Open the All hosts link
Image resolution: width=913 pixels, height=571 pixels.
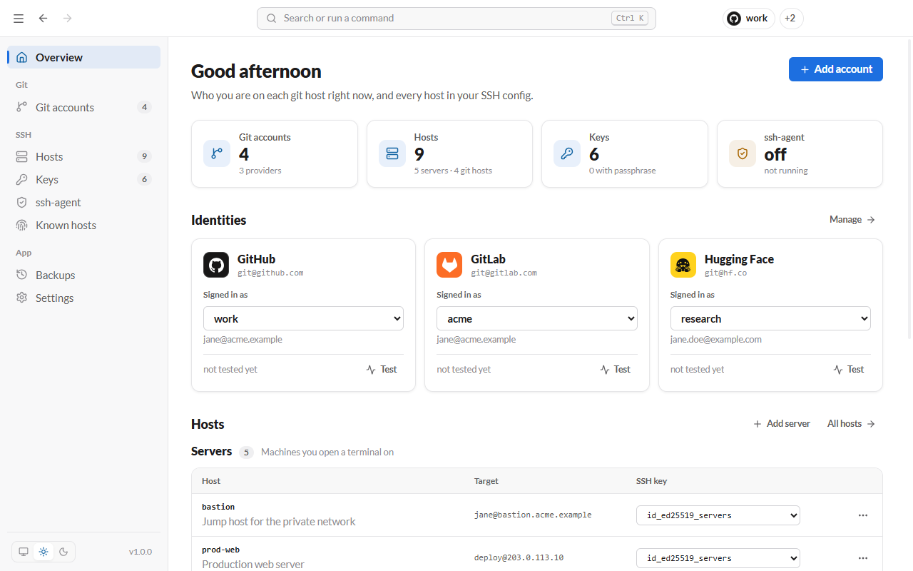coord(852,423)
